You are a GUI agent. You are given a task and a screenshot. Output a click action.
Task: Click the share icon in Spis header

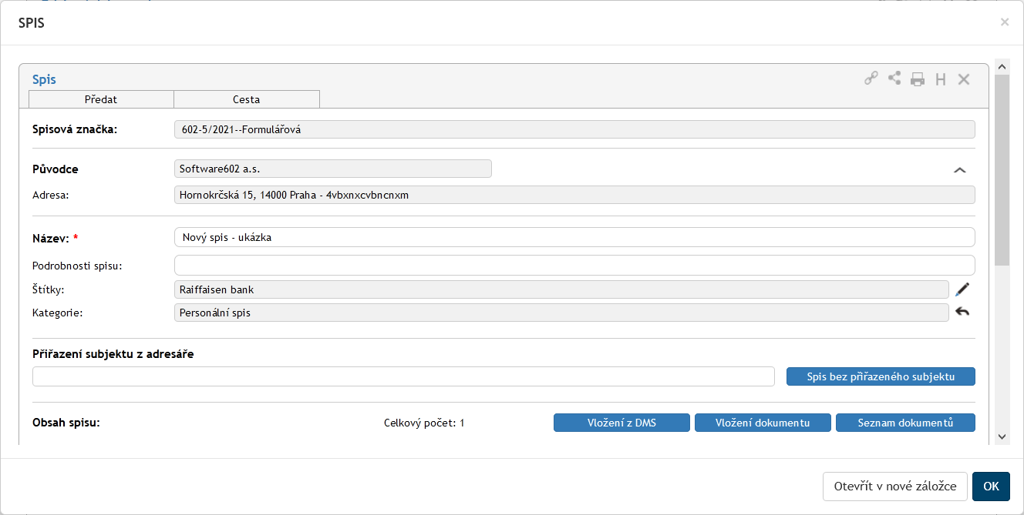(894, 79)
